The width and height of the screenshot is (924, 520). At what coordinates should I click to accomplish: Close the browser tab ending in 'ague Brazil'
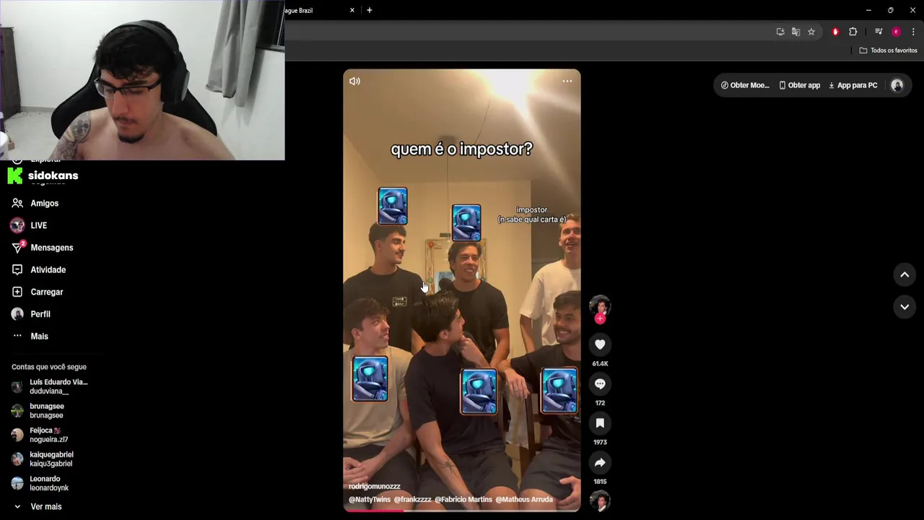352,10
